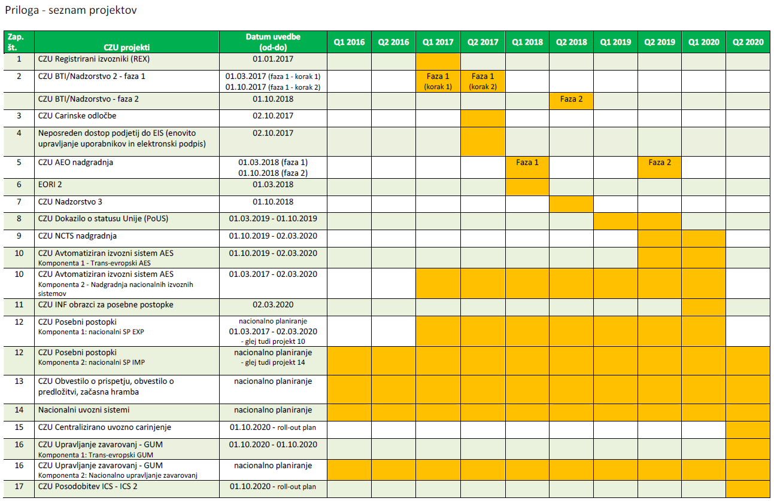774x501 pixels.
Task: Click 'Faza 1' cell in AEO nadgradnja row
Action: coord(527,167)
